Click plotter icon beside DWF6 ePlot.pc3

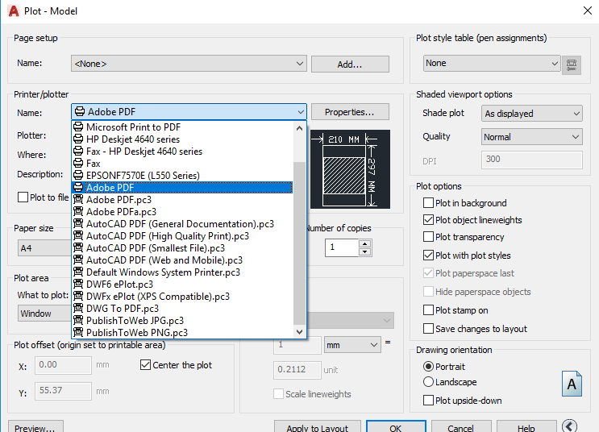click(x=78, y=285)
